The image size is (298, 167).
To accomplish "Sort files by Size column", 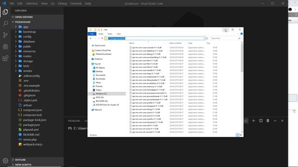I will [x=209, y=43].
